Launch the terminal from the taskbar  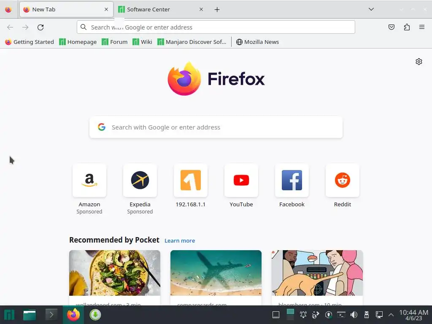[51, 315]
